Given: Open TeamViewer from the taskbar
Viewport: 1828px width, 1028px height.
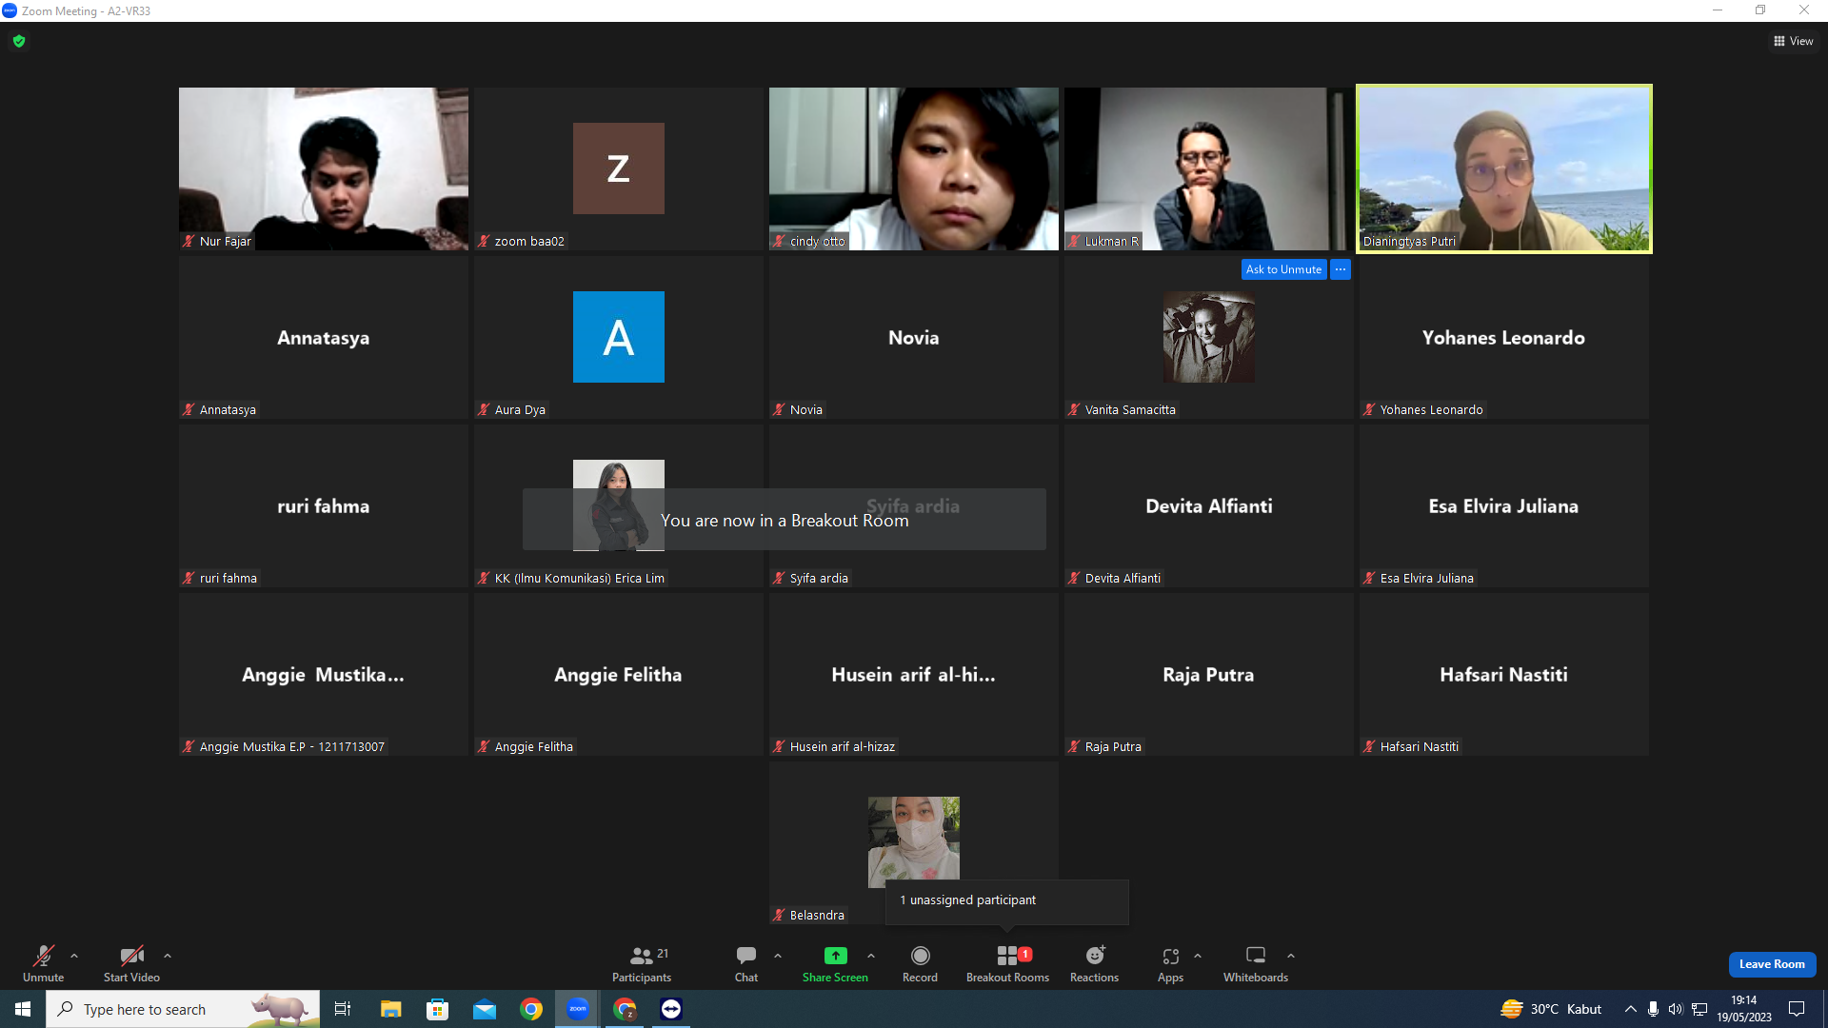Looking at the screenshot, I should pos(671,1009).
